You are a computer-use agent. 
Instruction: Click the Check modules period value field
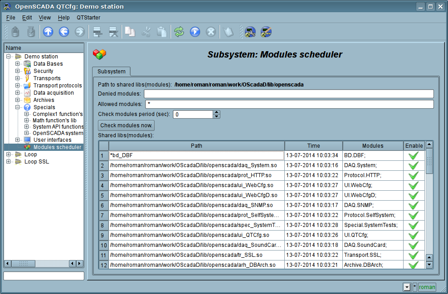(193, 115)
